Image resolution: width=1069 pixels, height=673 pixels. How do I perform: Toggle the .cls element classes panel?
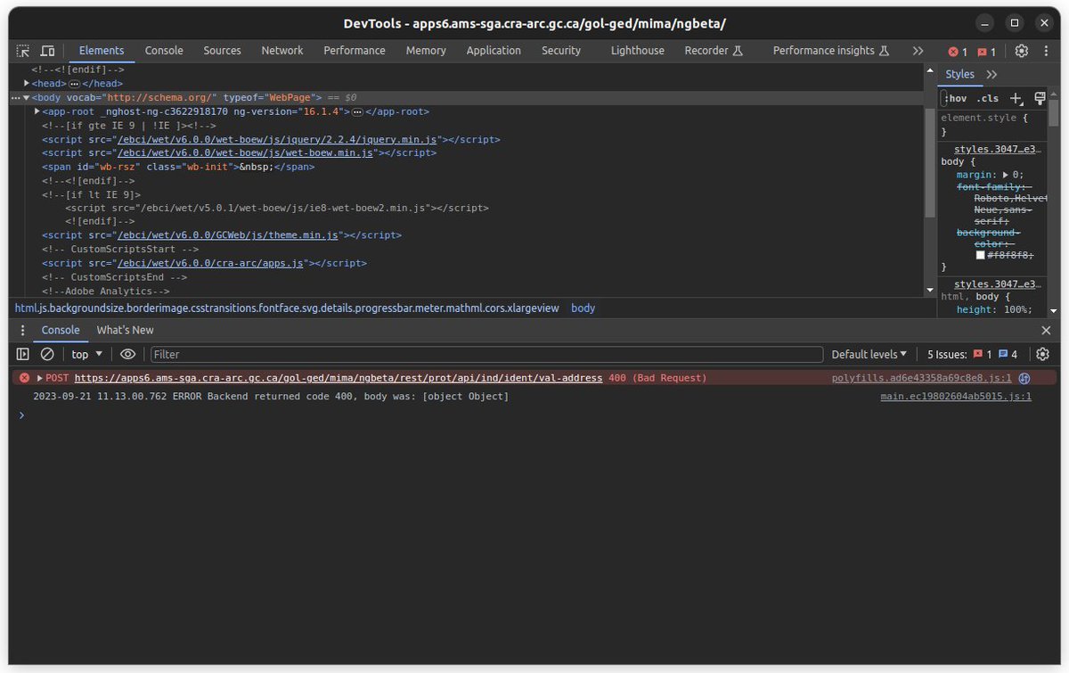click(x=988, y=98)
